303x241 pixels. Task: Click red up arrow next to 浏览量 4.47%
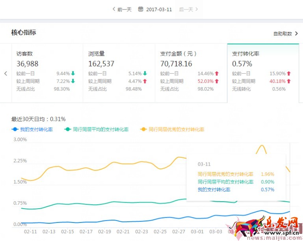click(145, 81)
